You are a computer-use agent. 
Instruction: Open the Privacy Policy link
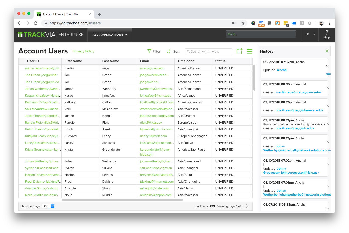point(84,51)
